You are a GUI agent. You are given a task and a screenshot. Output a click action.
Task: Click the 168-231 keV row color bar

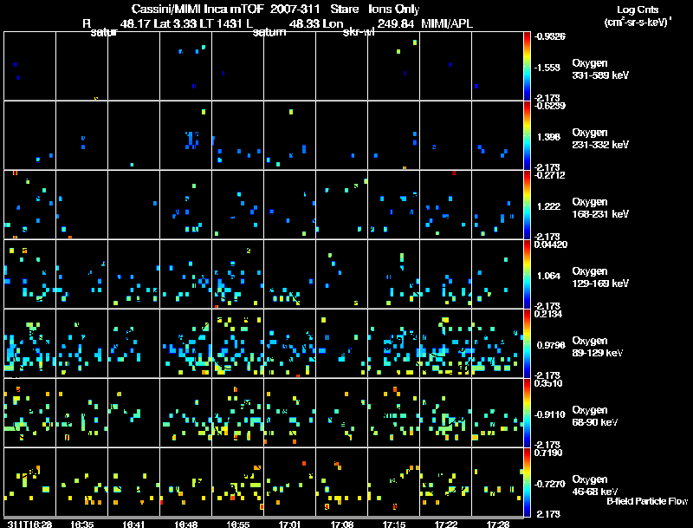point(527,205)
